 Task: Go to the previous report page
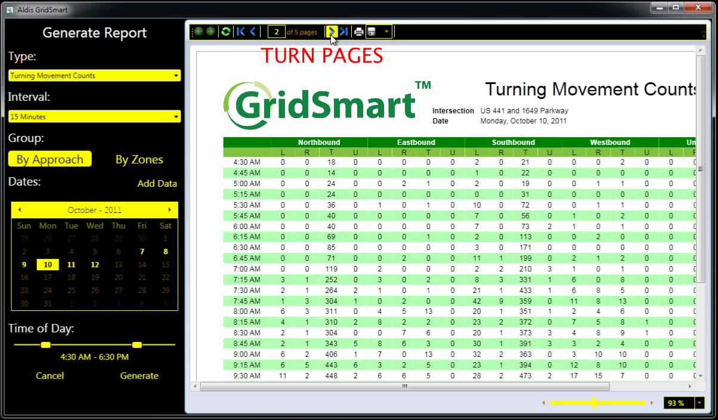pyautogui.click(x=252, y=32)
